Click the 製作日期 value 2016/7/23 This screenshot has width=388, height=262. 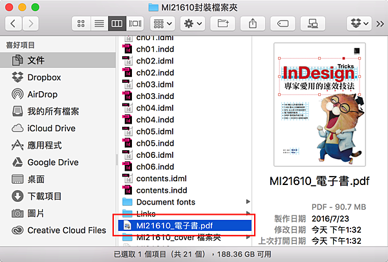(330, 219)
